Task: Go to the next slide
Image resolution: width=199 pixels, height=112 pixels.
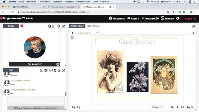Action: point(187,107)
